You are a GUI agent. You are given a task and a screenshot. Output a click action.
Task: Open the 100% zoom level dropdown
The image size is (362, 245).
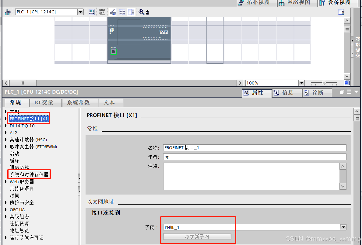(x=301, y=83)
